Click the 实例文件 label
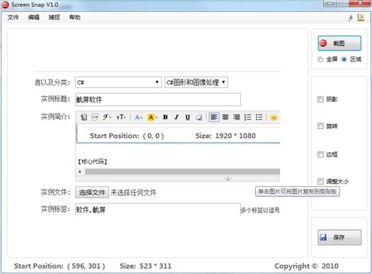This screenshot has width=372, height=274. coord(55,193)
